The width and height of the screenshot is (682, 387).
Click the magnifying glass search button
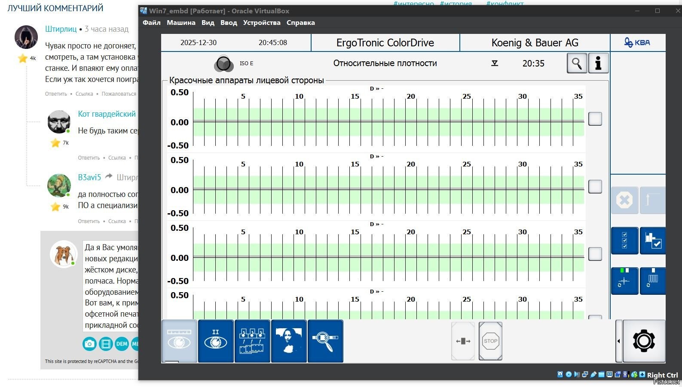[x=577, y=63]
